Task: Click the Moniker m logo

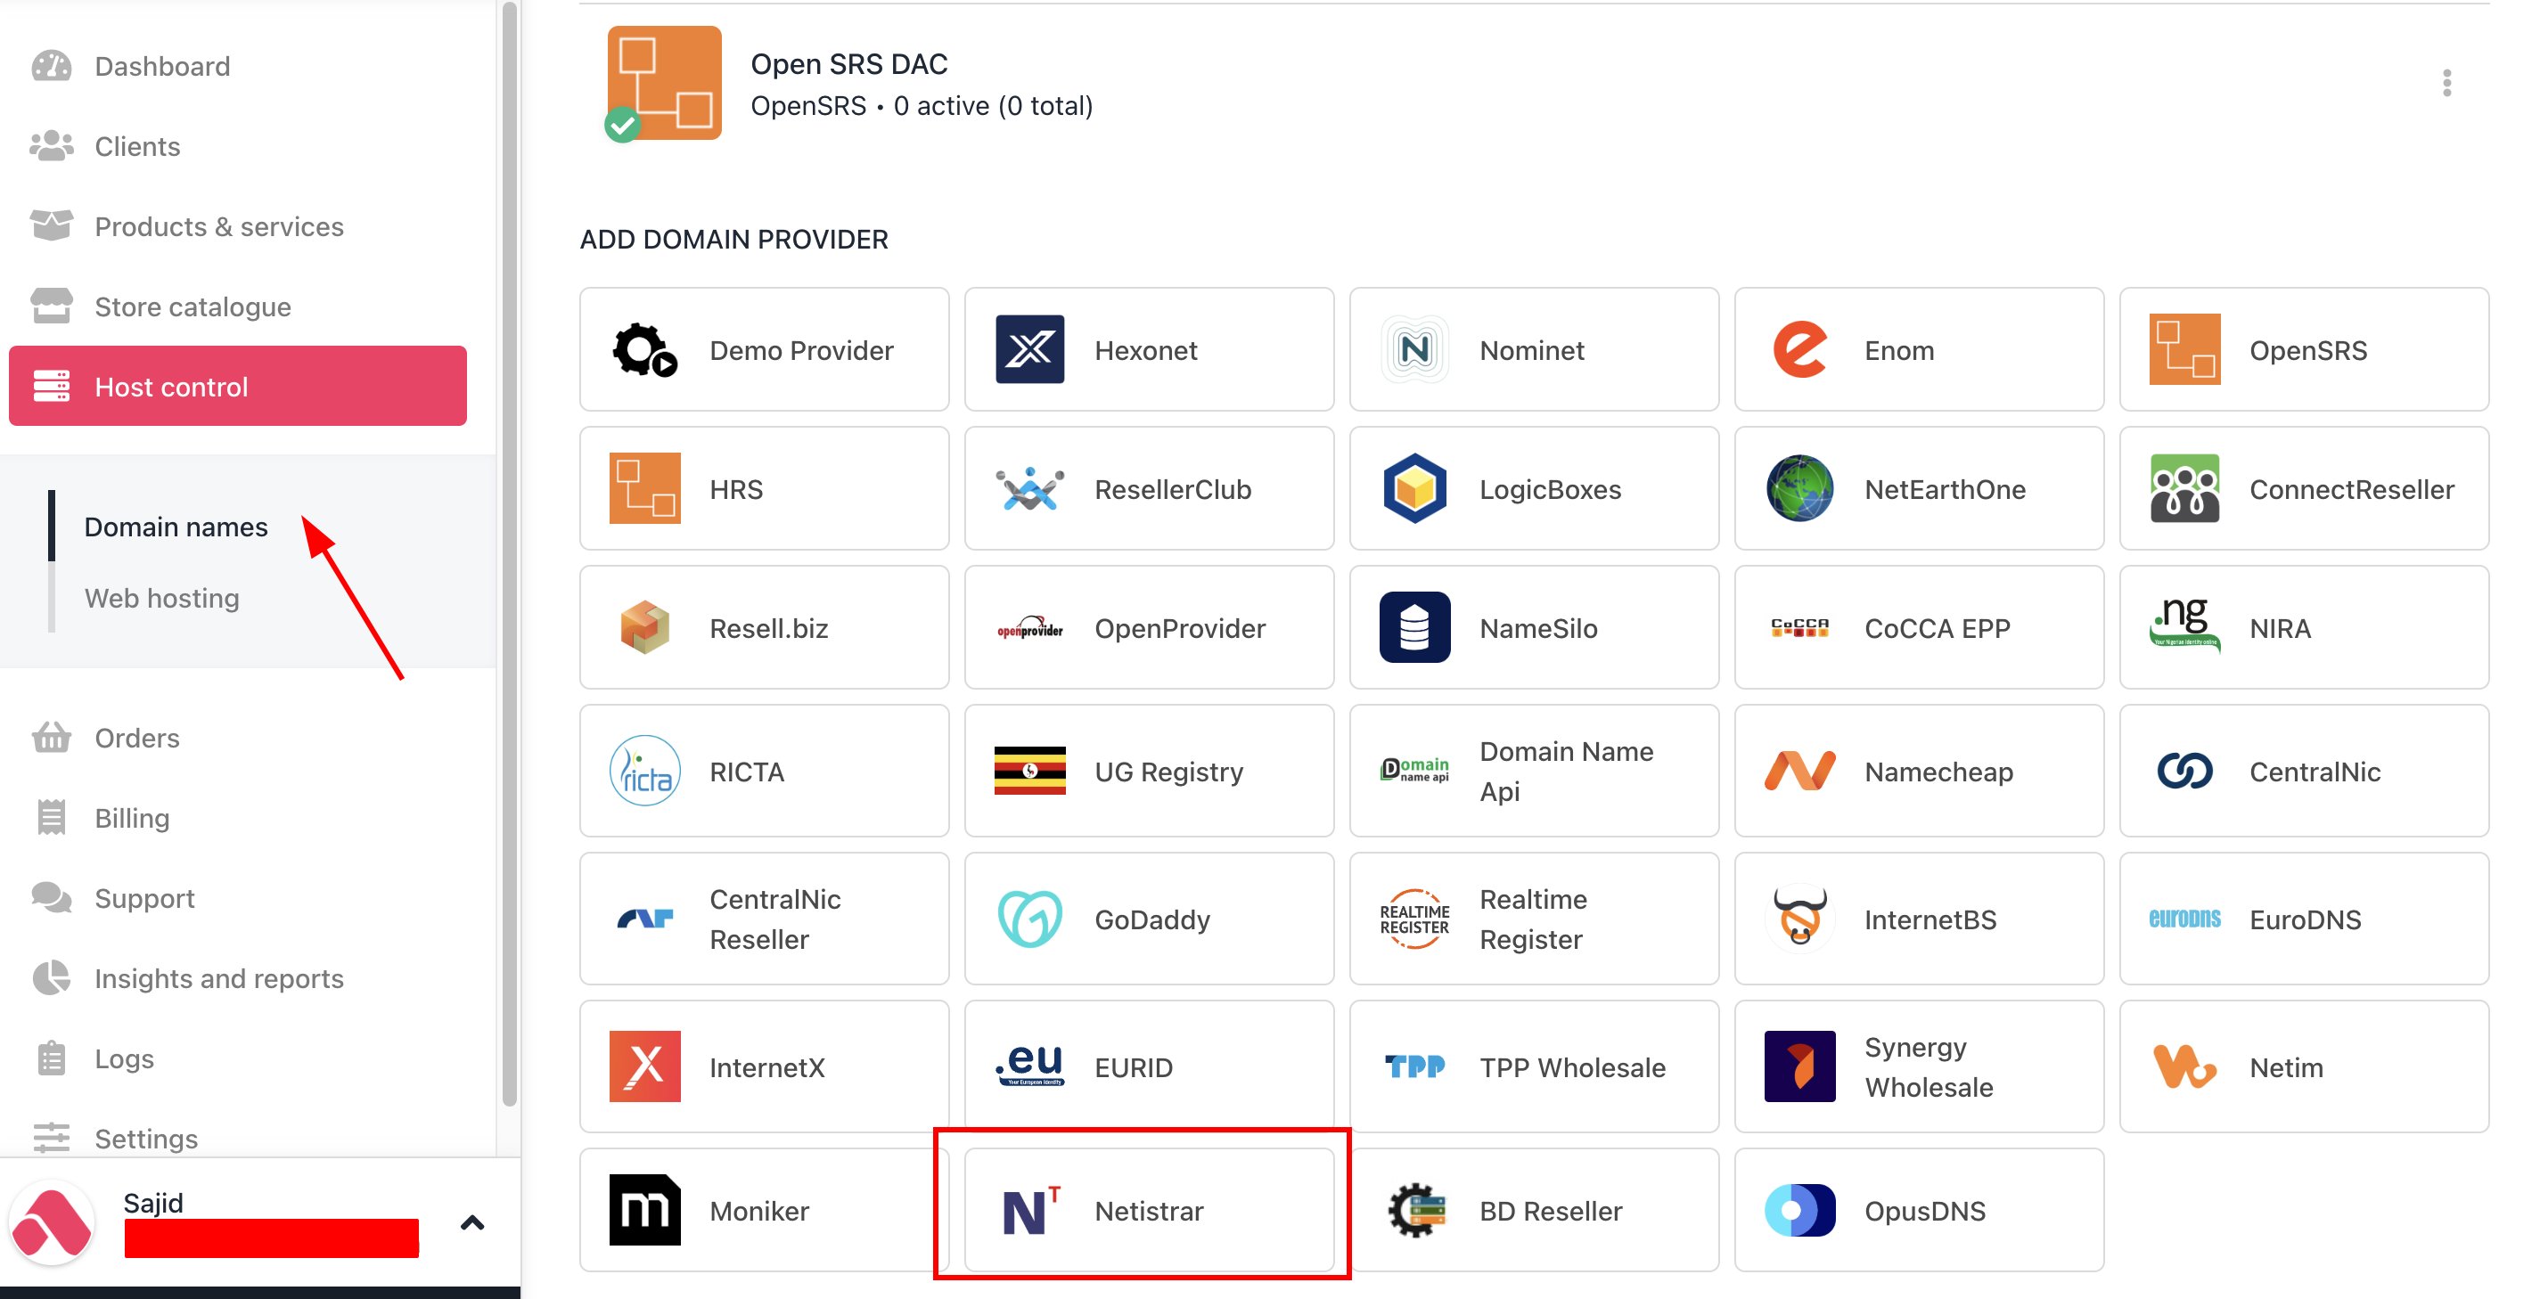Action: (645, 1209)
